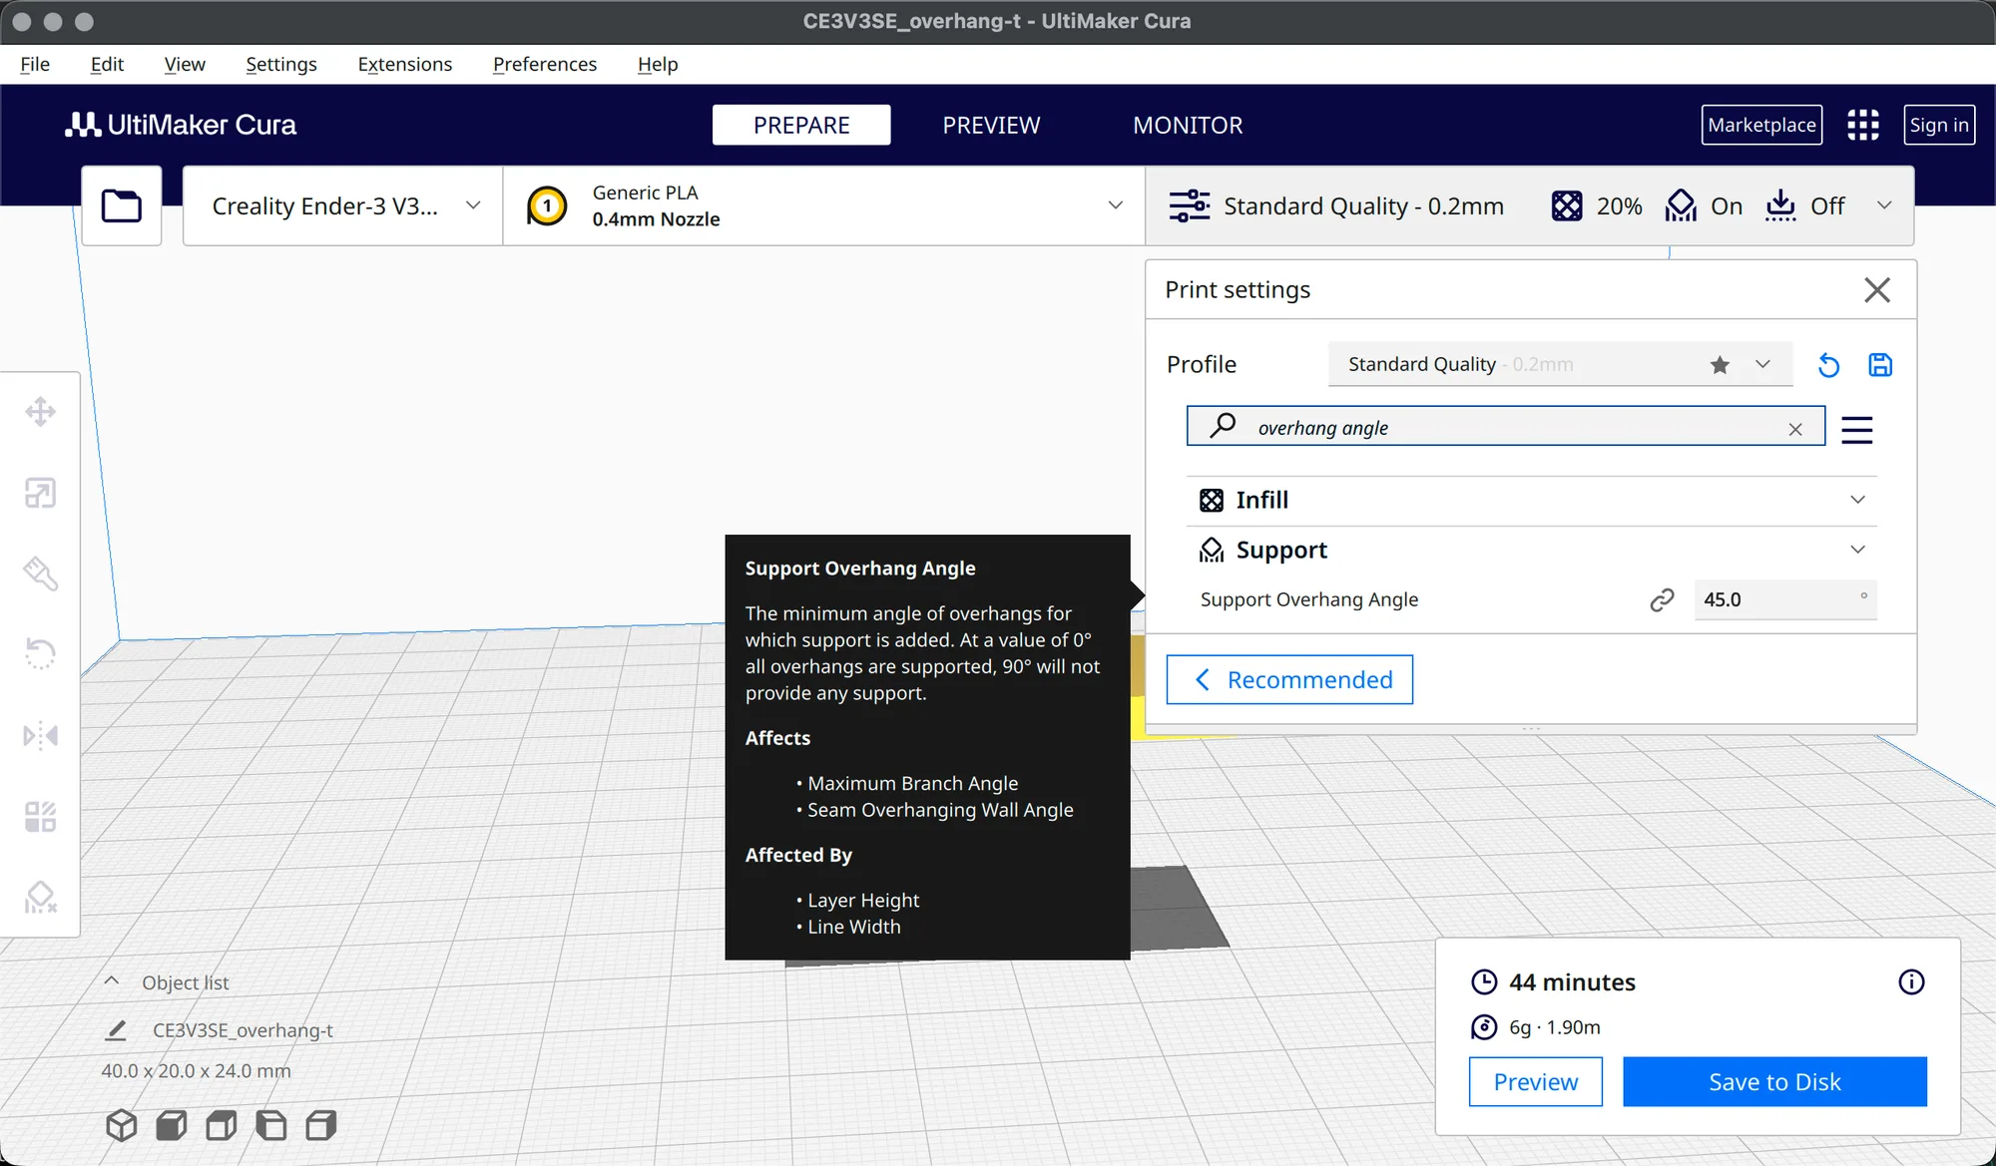Open file folder icon
Image resolution: width=1996 pixels, height=1166 pixels.
(121, 205)
